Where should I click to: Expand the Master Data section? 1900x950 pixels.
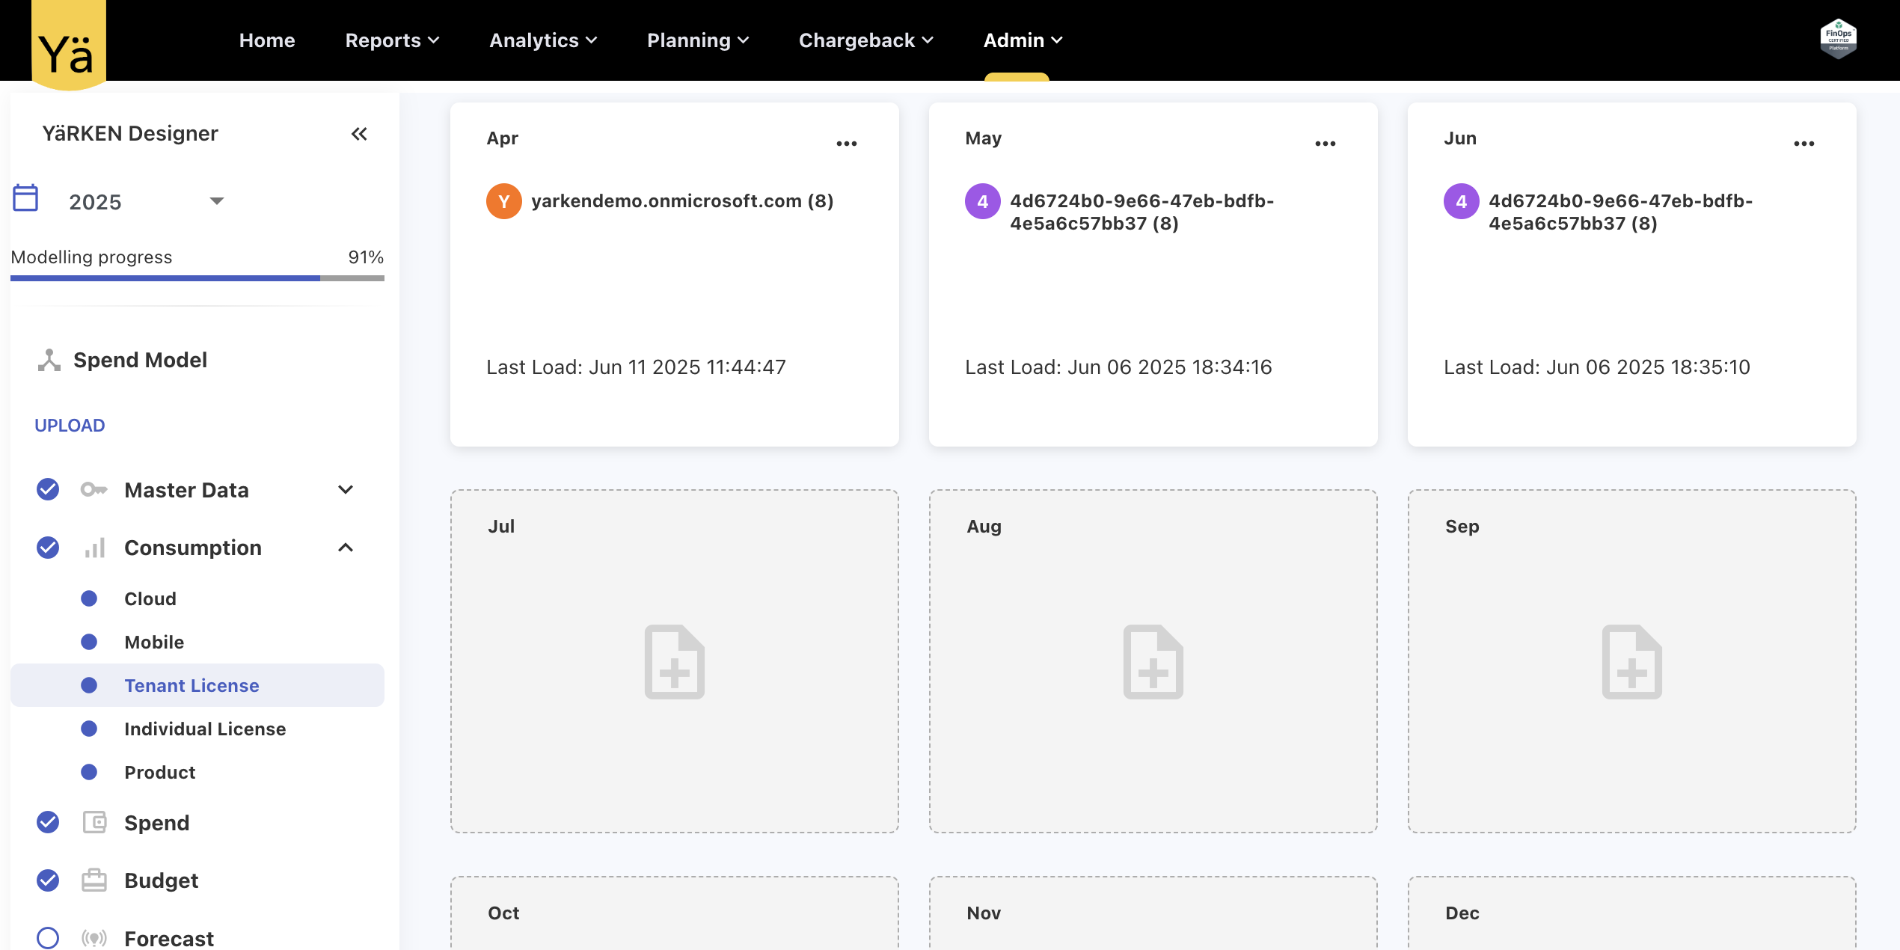pos(345,489)
